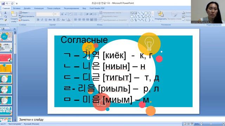Open Change Case Aa menu
The width and height of the screenshot is (225, 126).
point(63,20)
